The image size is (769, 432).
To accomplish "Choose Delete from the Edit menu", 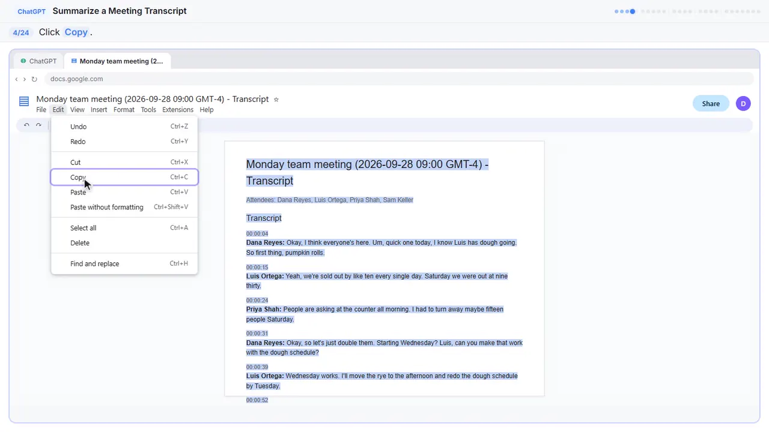I will click(x=124, y=243).
